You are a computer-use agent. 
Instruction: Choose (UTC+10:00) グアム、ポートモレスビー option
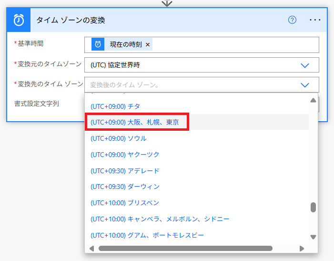(147, 235)
